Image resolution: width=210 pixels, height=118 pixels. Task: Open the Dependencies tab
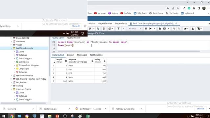click(x=105, y=23)
